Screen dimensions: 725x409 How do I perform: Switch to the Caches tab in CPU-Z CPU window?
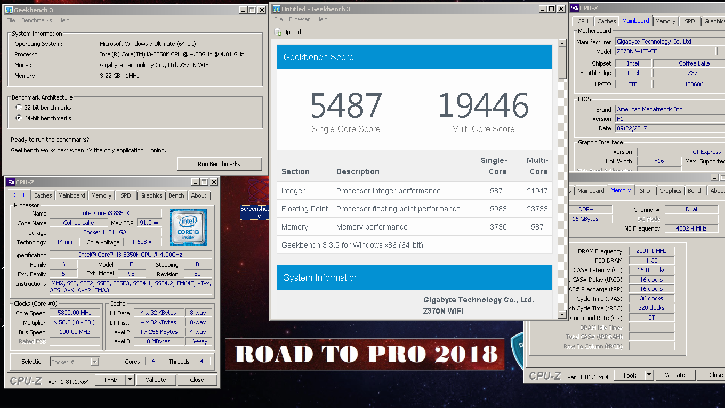click(x=43, y=195)
